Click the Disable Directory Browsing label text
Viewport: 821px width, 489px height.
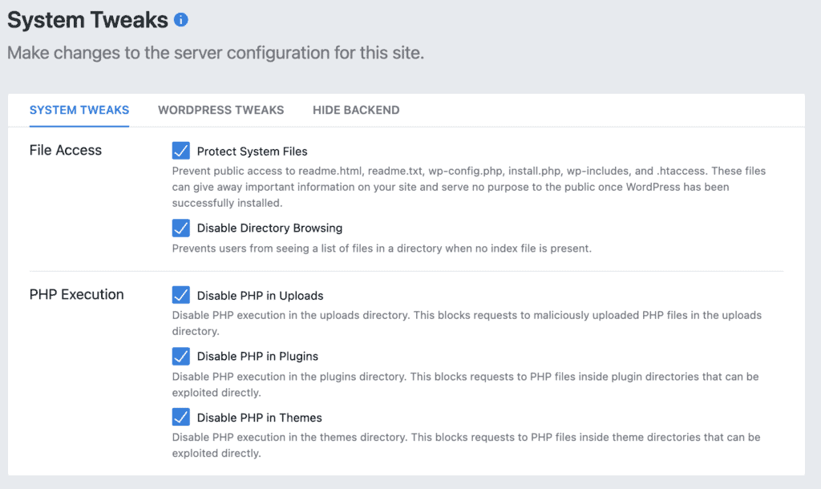[x=269, y=228]
